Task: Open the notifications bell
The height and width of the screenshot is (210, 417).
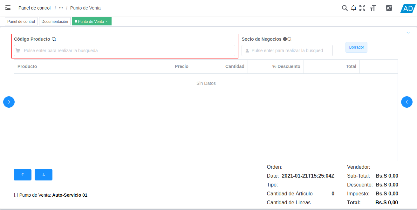Action: coord(353,8)
